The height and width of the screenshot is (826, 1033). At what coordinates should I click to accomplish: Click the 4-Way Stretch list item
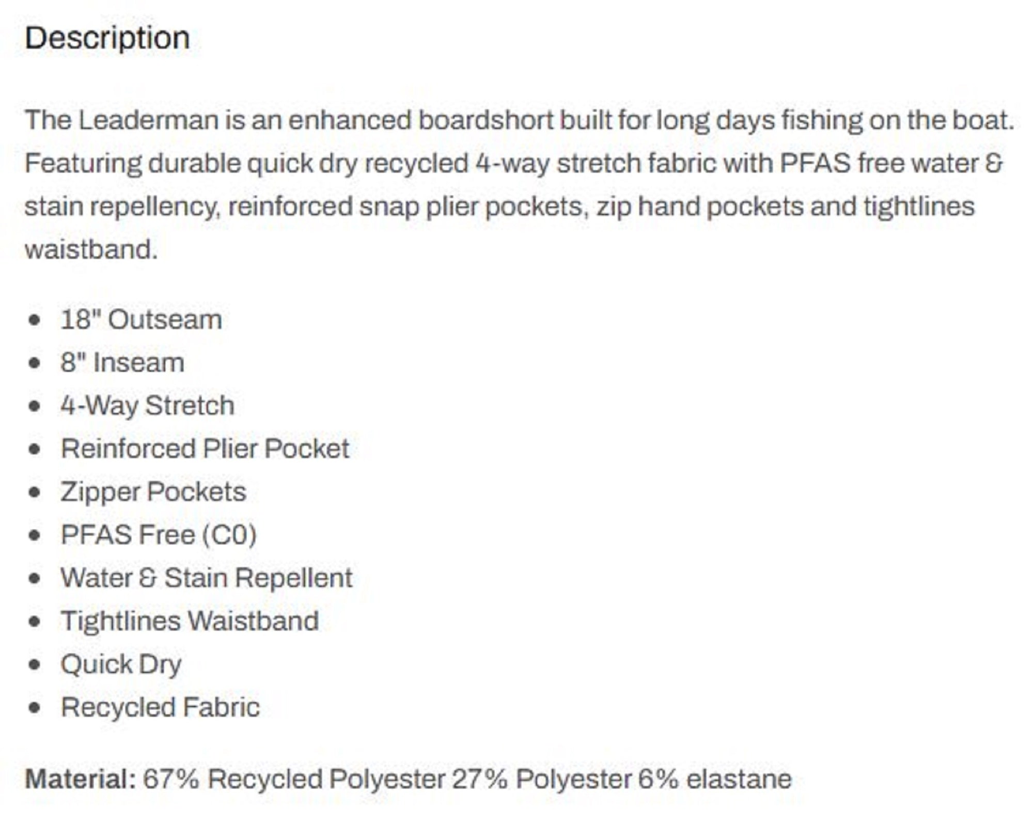(147, 405)
